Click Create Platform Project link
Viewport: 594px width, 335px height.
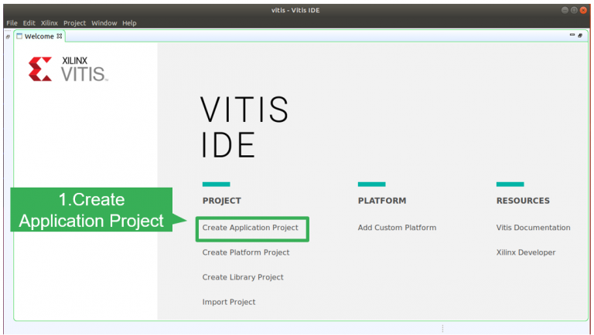pos(246,252)
